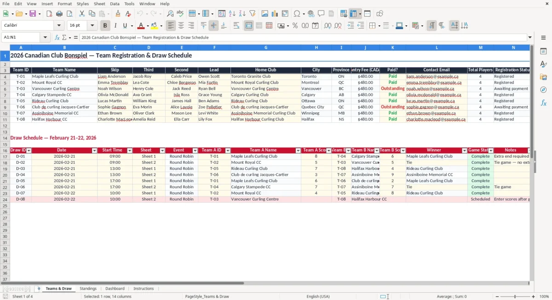Image resolution: width=552 pixels, height=300 pixels.
Task: Open the Font Name dropdown arrow
Action: coord(59,26)
